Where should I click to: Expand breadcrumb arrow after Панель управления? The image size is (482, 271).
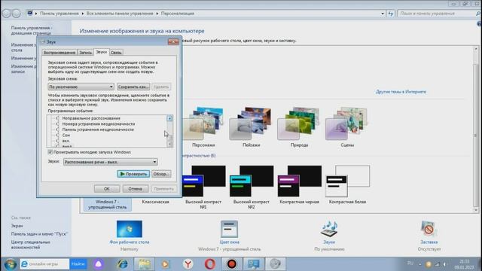tap(83, 14)
